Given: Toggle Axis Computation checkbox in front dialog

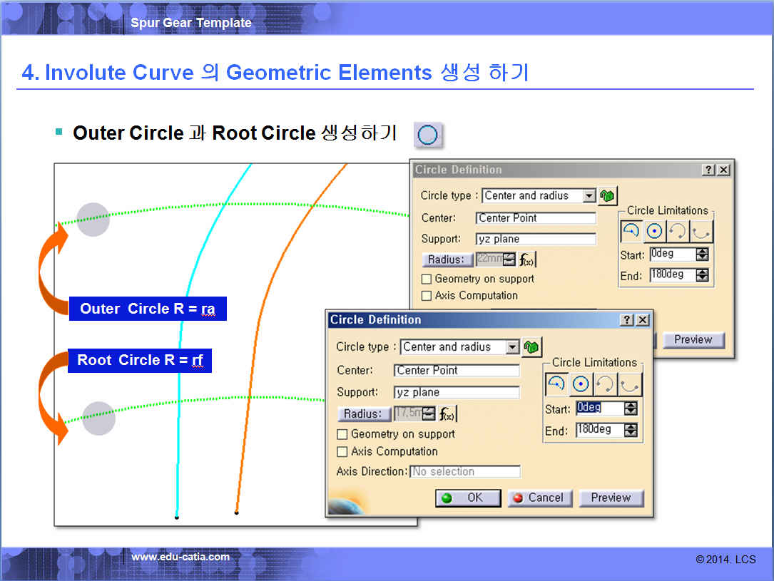Looking at the screenshot, I should point(342,451).
